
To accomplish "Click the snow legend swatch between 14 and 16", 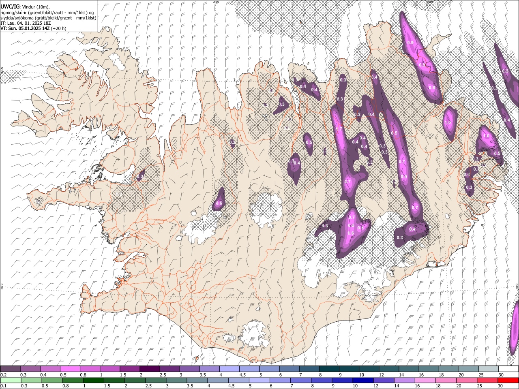I will click(x=409, y=369).
